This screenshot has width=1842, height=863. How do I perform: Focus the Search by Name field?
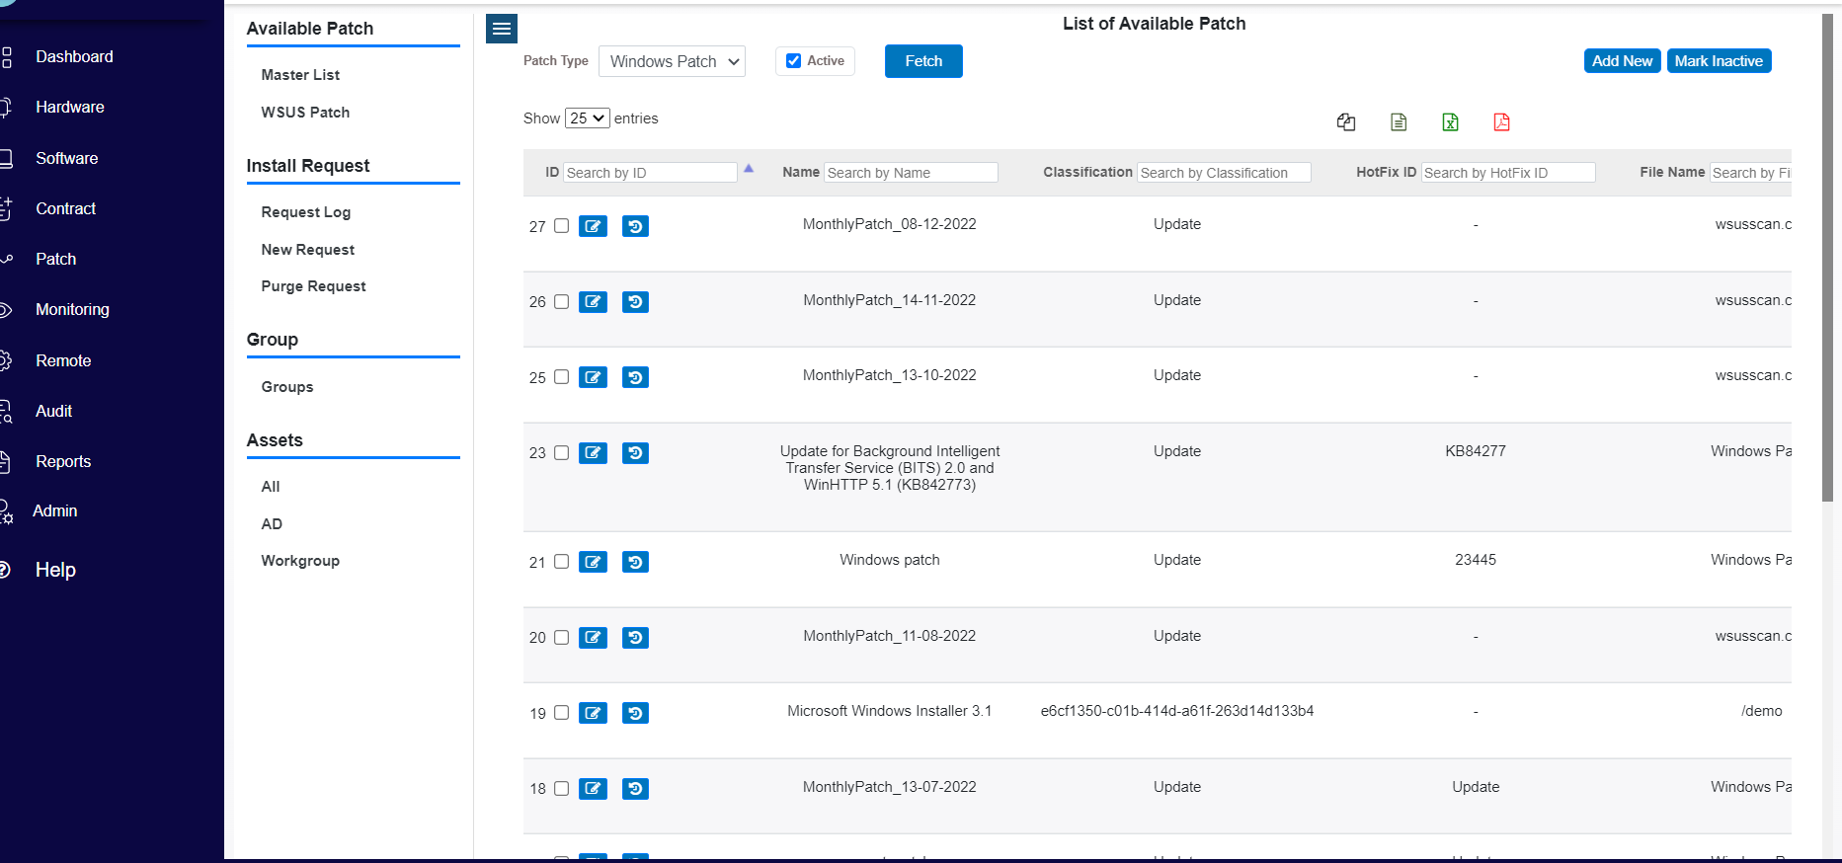click(x=911, y=173)
